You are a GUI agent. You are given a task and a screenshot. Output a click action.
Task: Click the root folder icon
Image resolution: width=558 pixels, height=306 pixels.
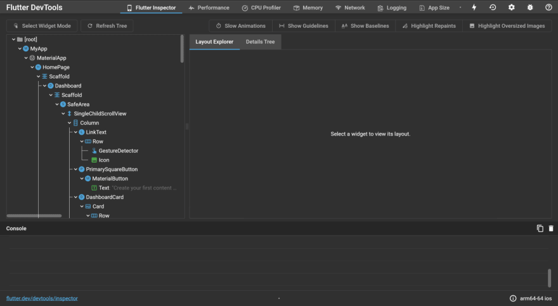[x=20, y=39]
